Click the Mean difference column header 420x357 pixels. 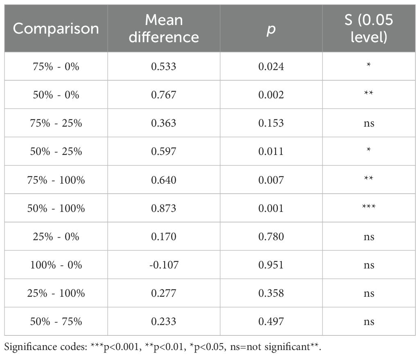tap(164, 28)
